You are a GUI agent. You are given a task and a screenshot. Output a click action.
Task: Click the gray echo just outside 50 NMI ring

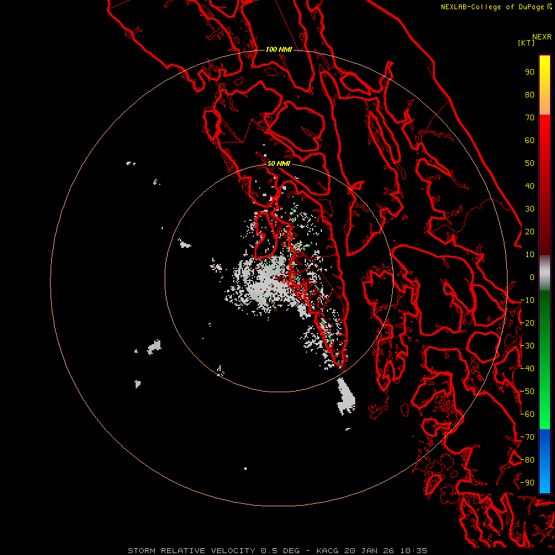point(346,397)
